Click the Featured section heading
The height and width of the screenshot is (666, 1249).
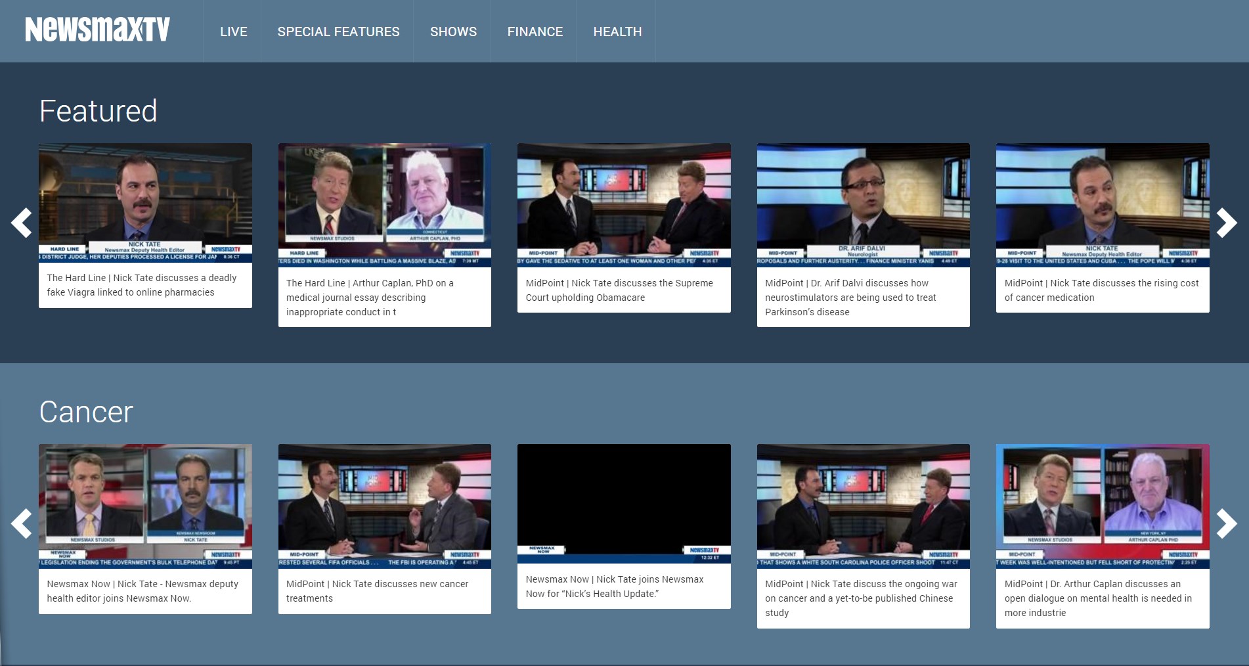[x=99, y=111]
